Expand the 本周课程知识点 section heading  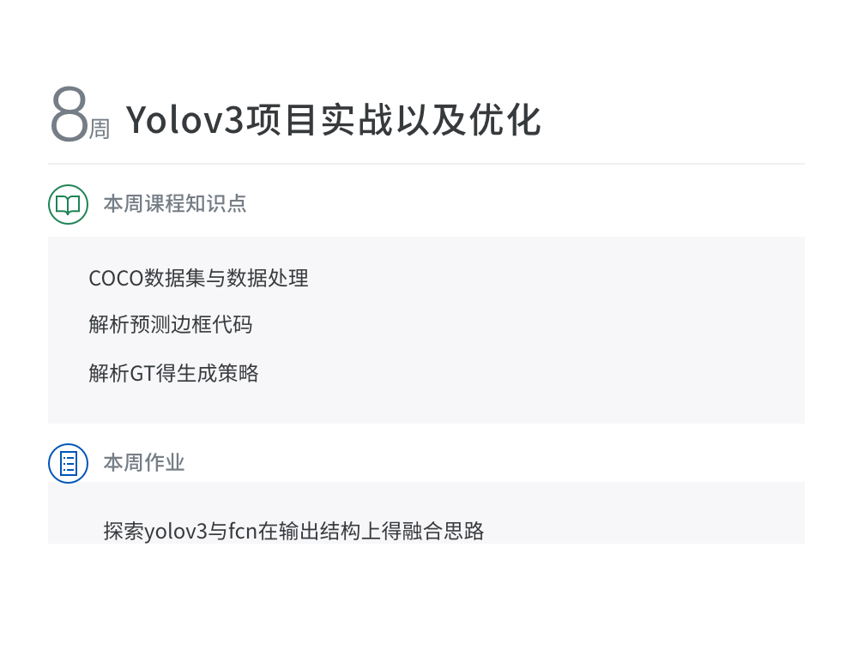pos(175,204)
